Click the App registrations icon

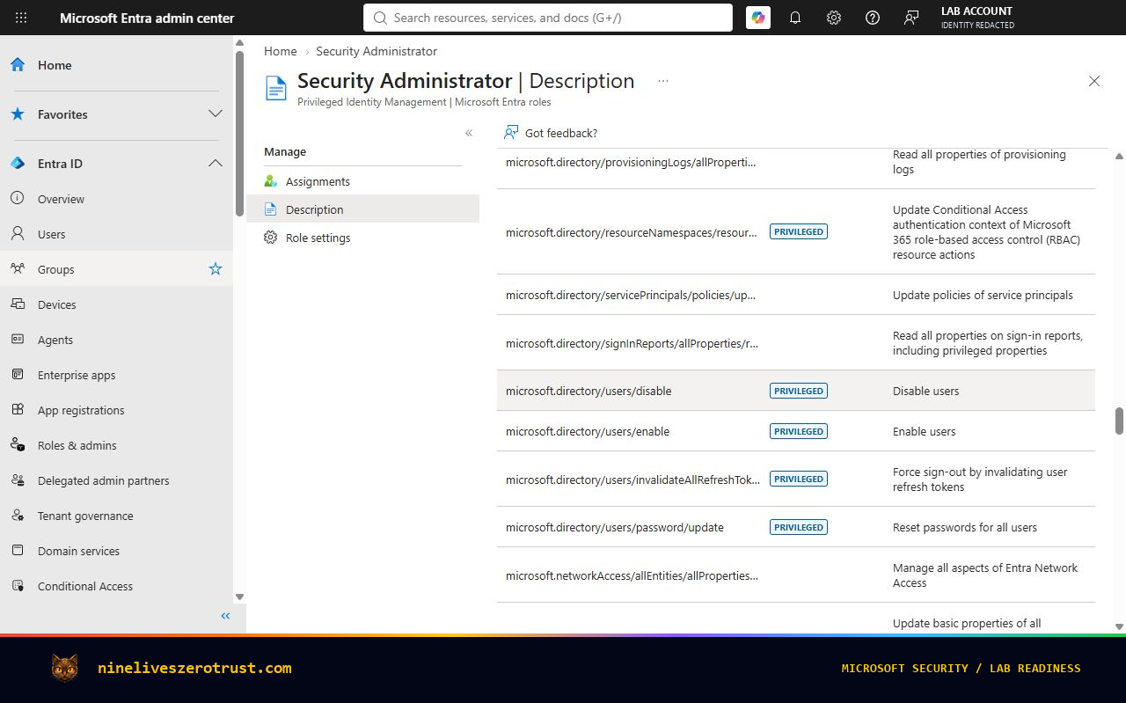pos(18,410)
